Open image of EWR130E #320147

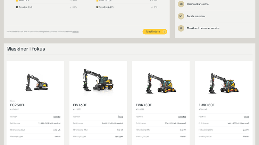click(224, 83)
